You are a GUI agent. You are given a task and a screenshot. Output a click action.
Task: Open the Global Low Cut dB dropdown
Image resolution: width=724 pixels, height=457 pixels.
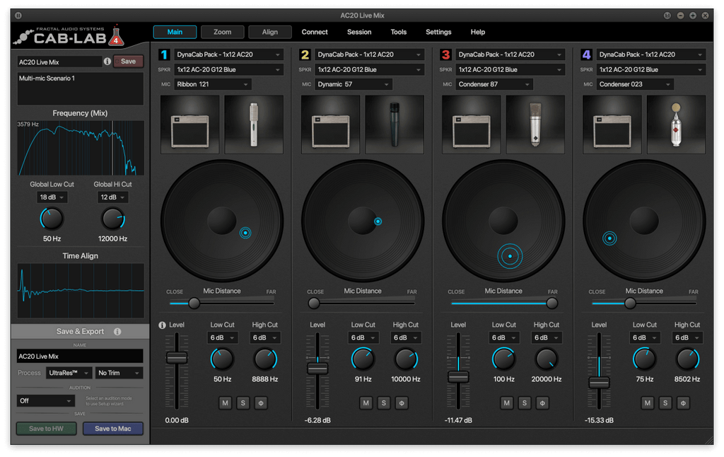pos(52,197)
